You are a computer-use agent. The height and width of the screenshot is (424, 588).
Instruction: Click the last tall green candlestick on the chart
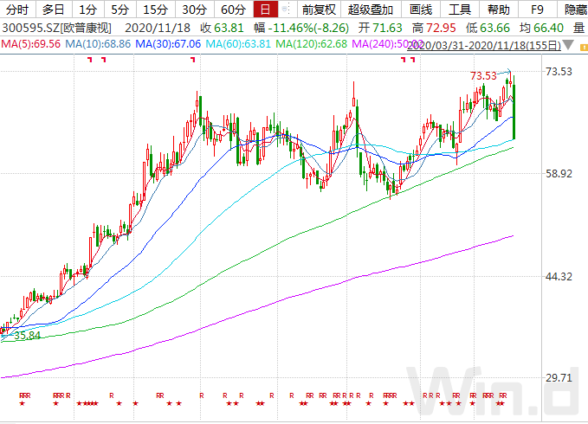[x=514, y=111]
